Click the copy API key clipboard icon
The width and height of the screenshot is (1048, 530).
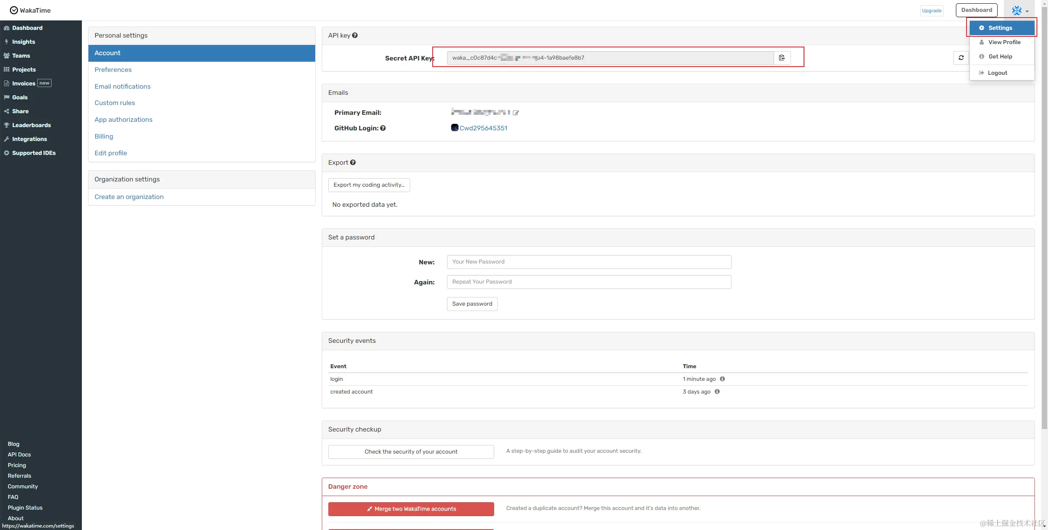coord(781,58)
